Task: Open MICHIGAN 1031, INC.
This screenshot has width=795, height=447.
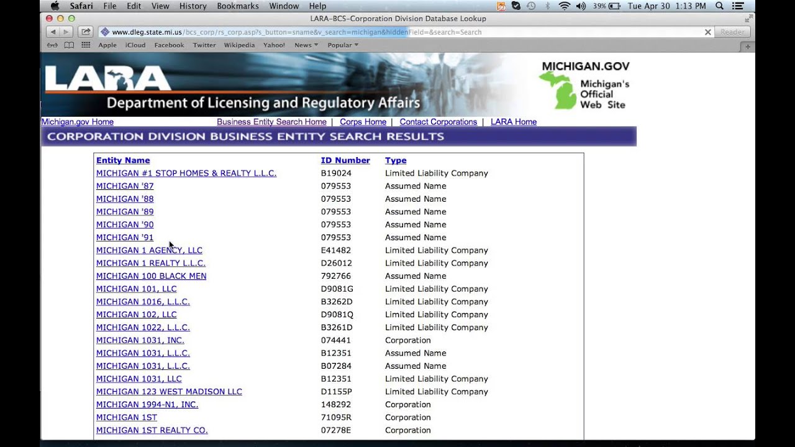Action: pyautogui.click(x=140, y=340)
